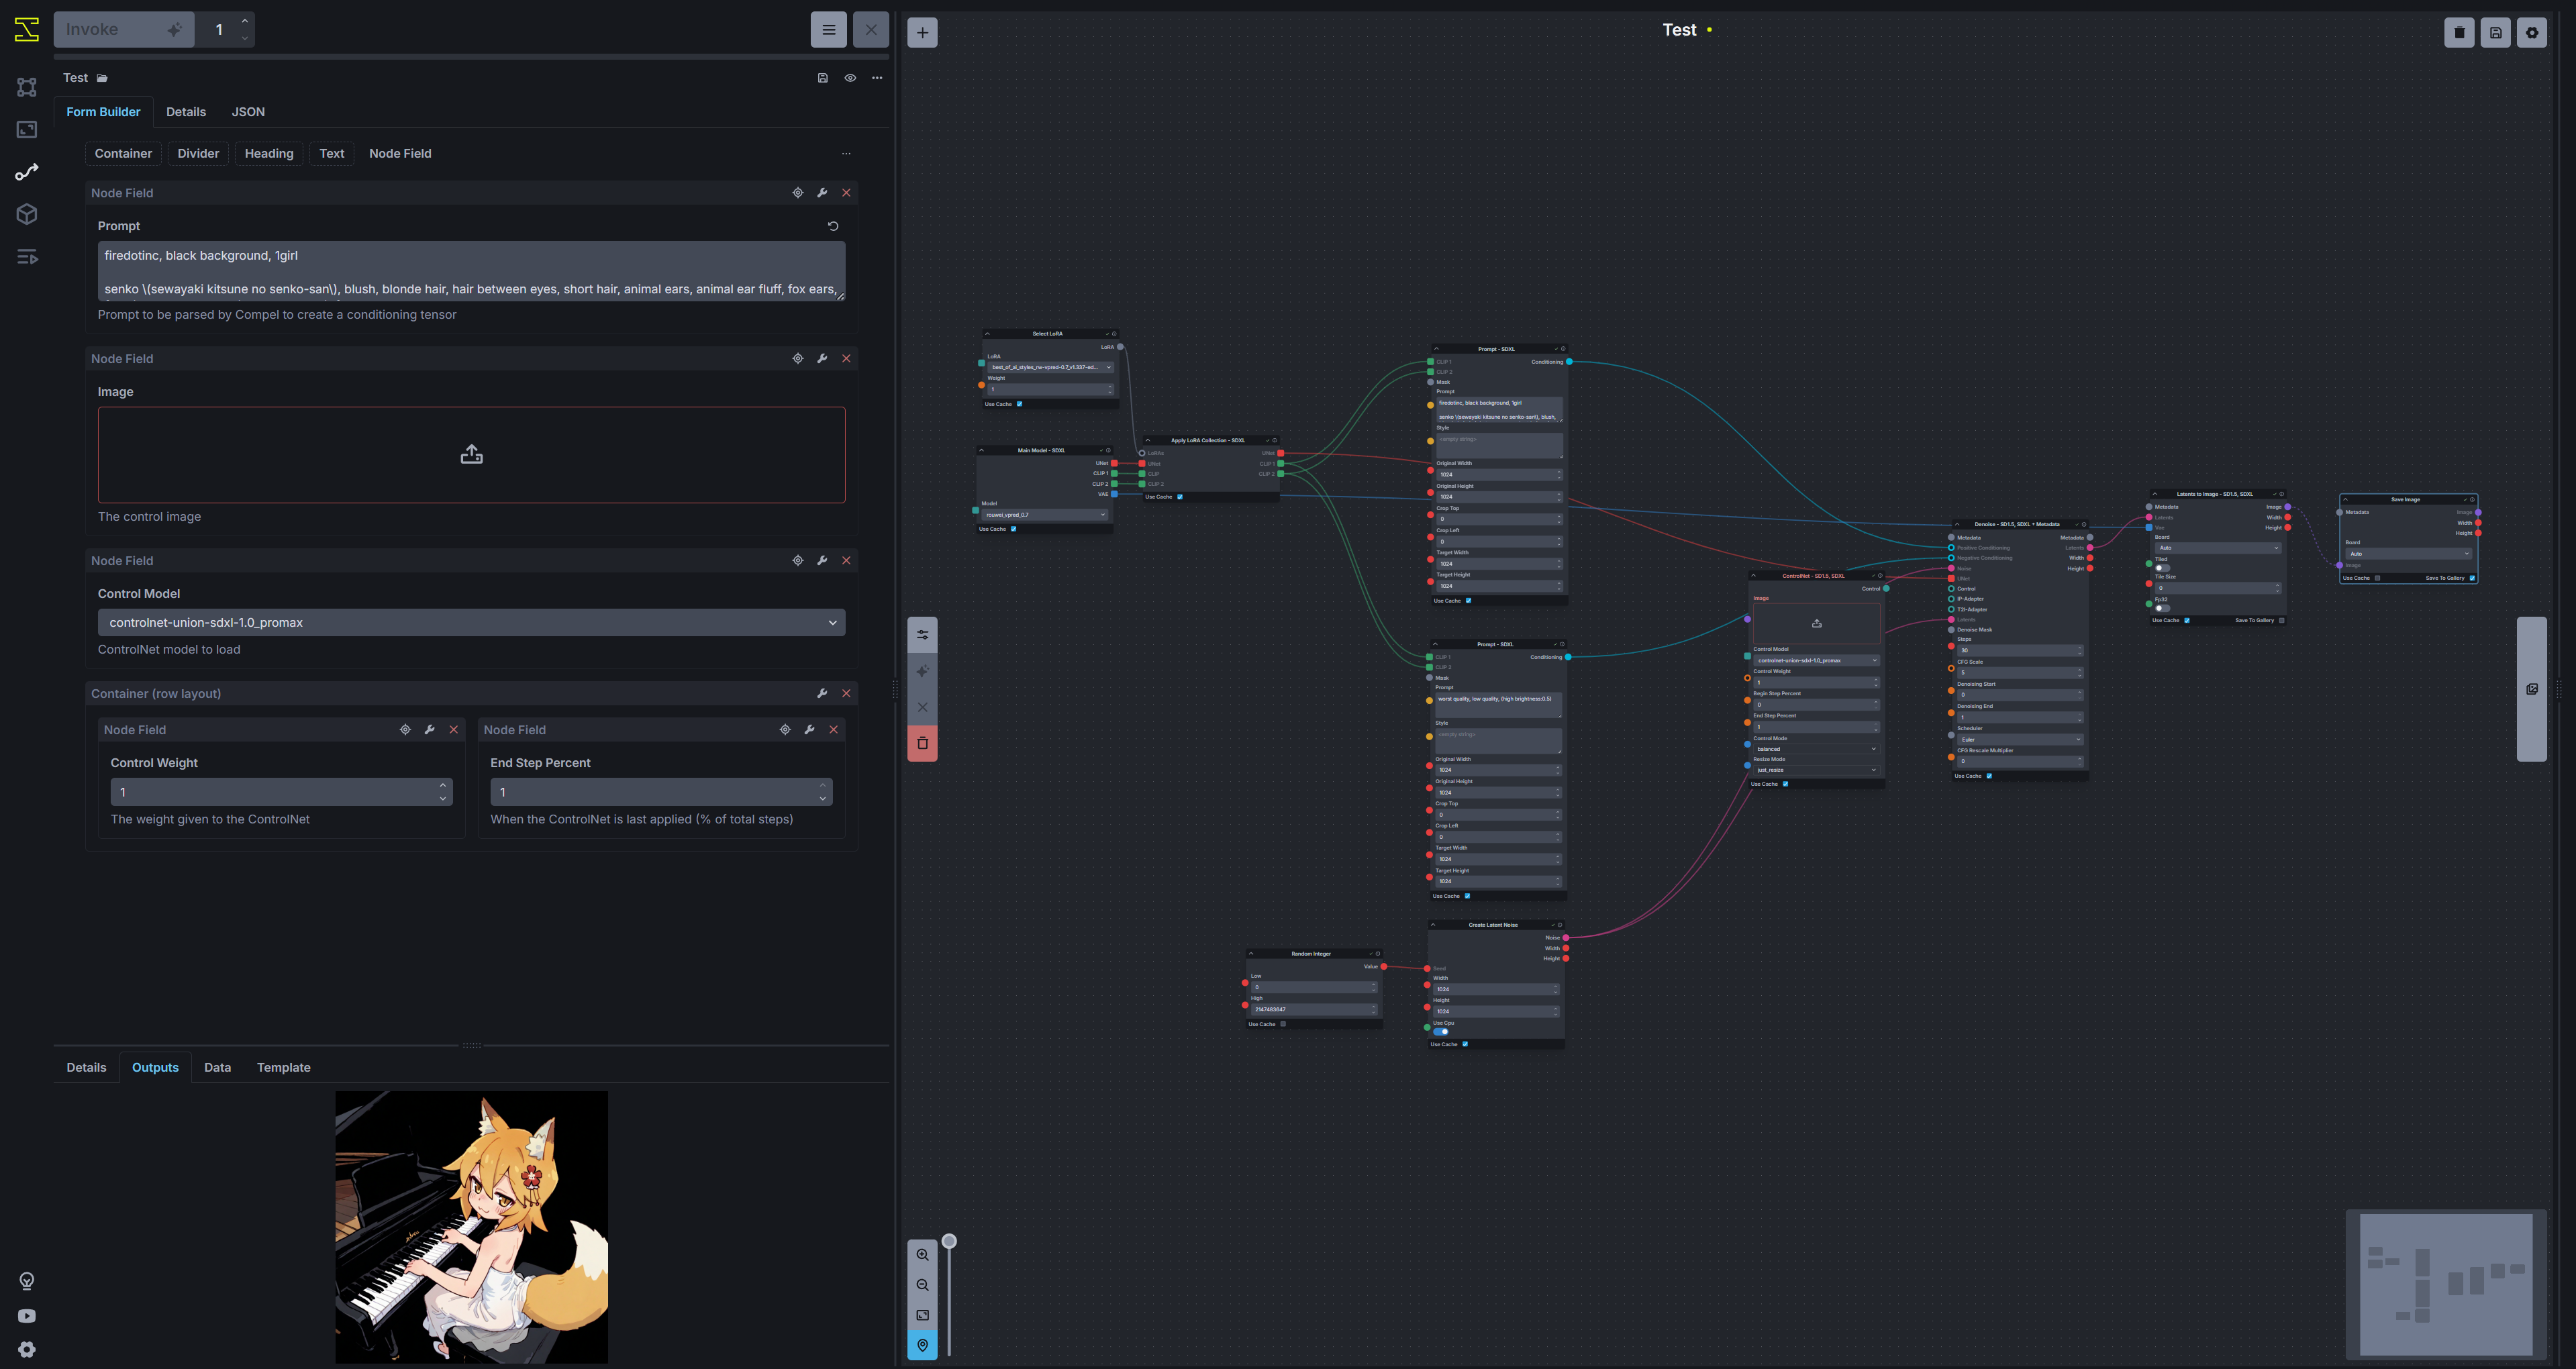Zoom out on the node canvas
Viewport: 2576px width, 1369px height.
pos(922,1285)
